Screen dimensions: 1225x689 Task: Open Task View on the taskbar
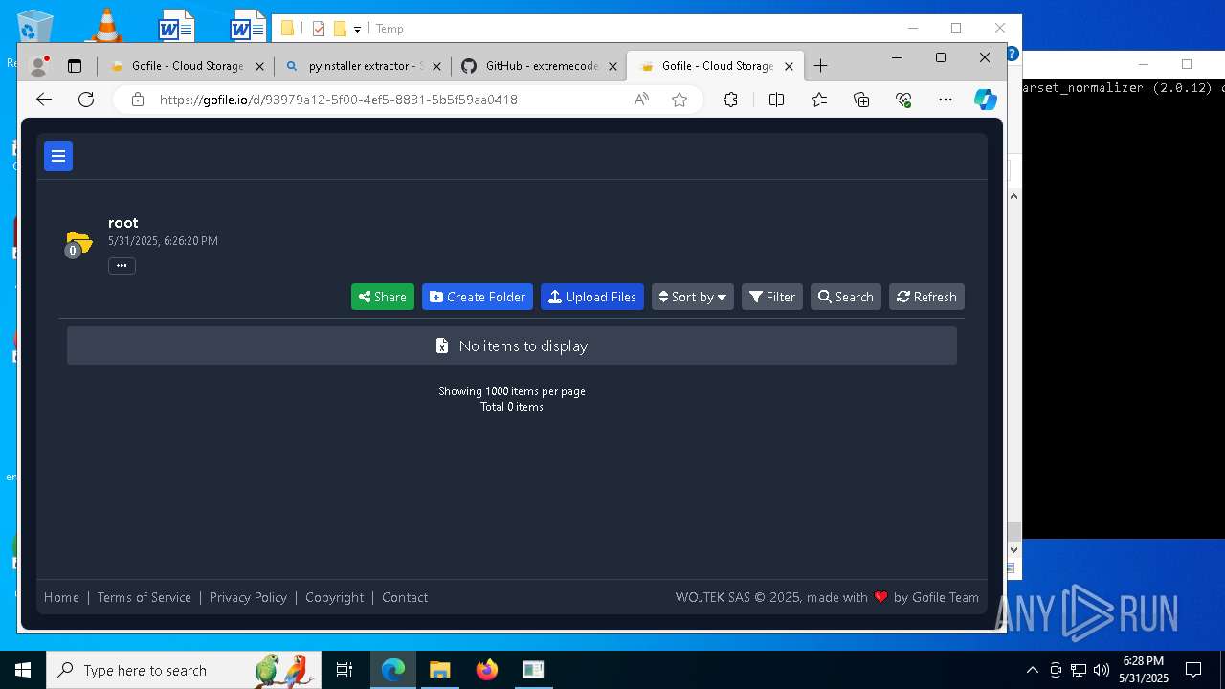coord(345,670)
